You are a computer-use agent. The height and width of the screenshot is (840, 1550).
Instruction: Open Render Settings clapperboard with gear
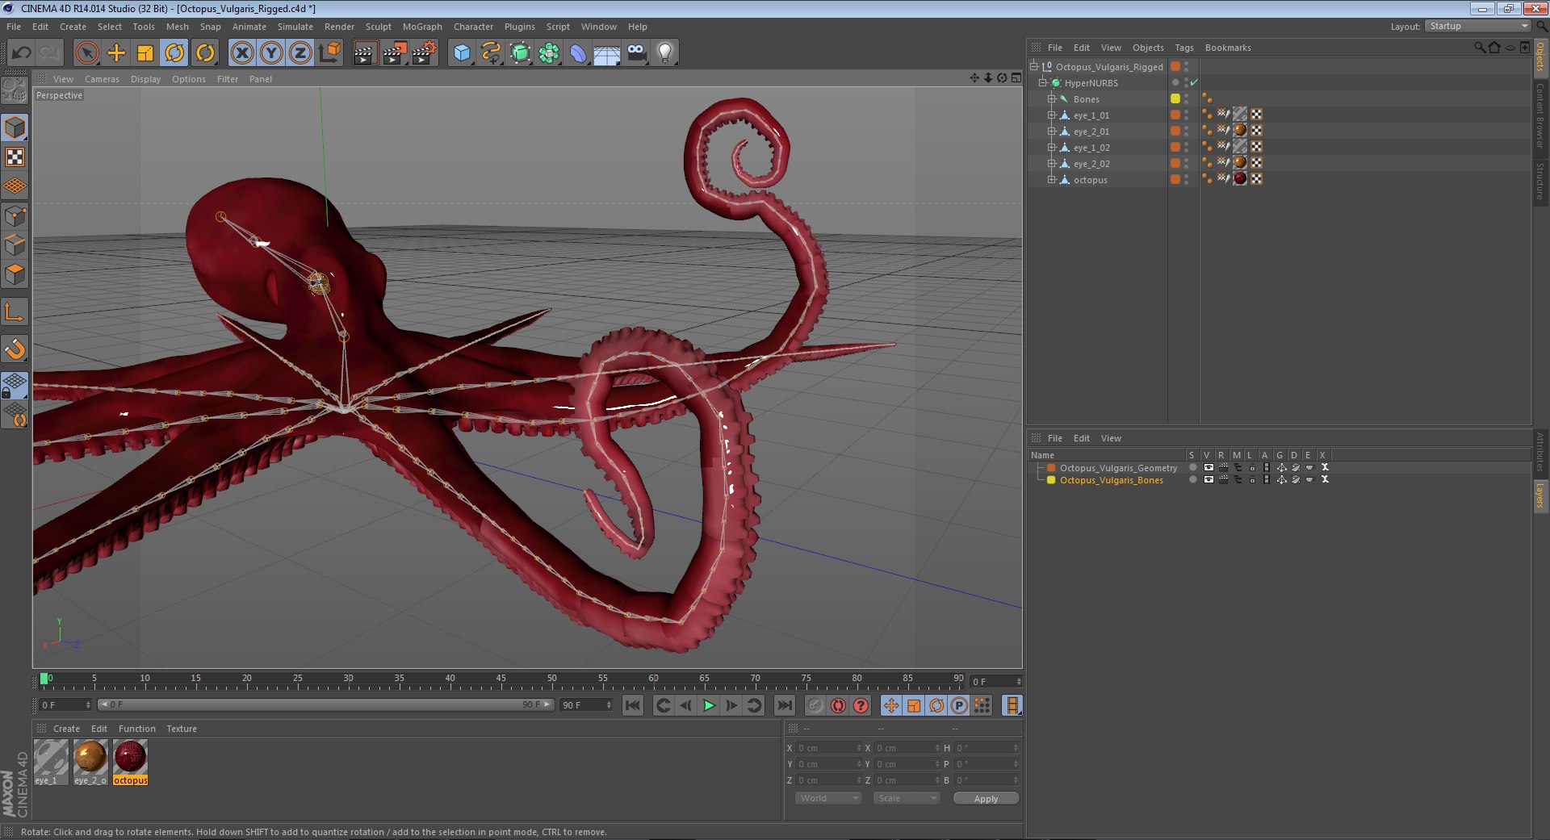coord(425,53)
